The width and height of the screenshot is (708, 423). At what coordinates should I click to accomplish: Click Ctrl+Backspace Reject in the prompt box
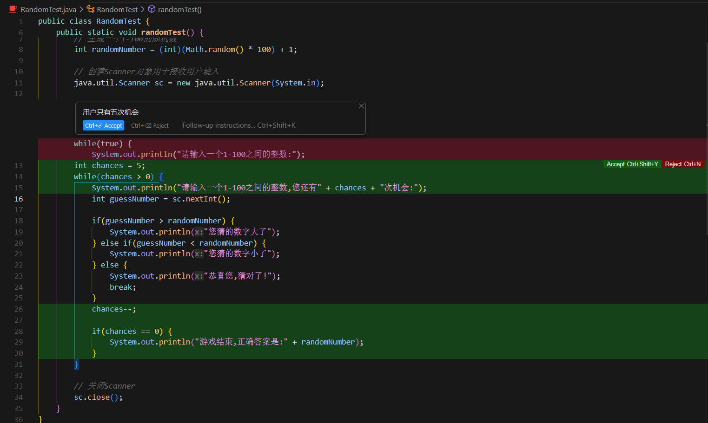tap(150, 126)
